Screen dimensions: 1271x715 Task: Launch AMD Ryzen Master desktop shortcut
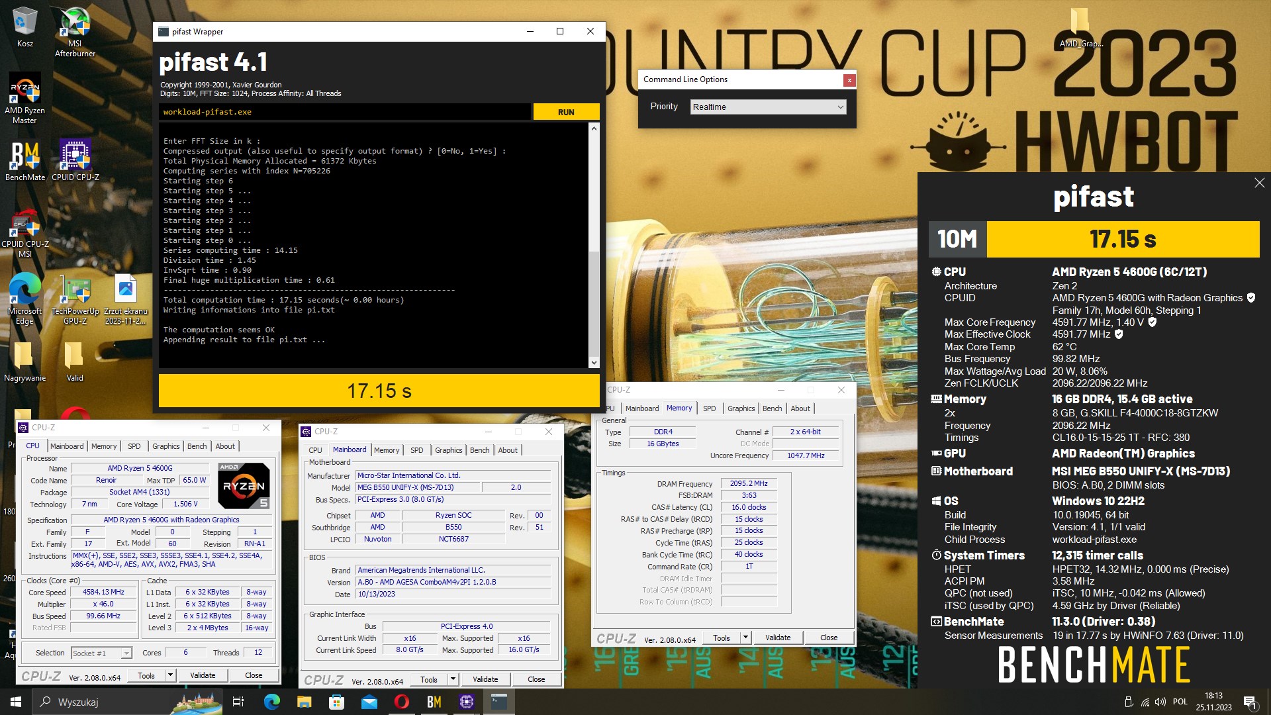[x=24, y=98]
